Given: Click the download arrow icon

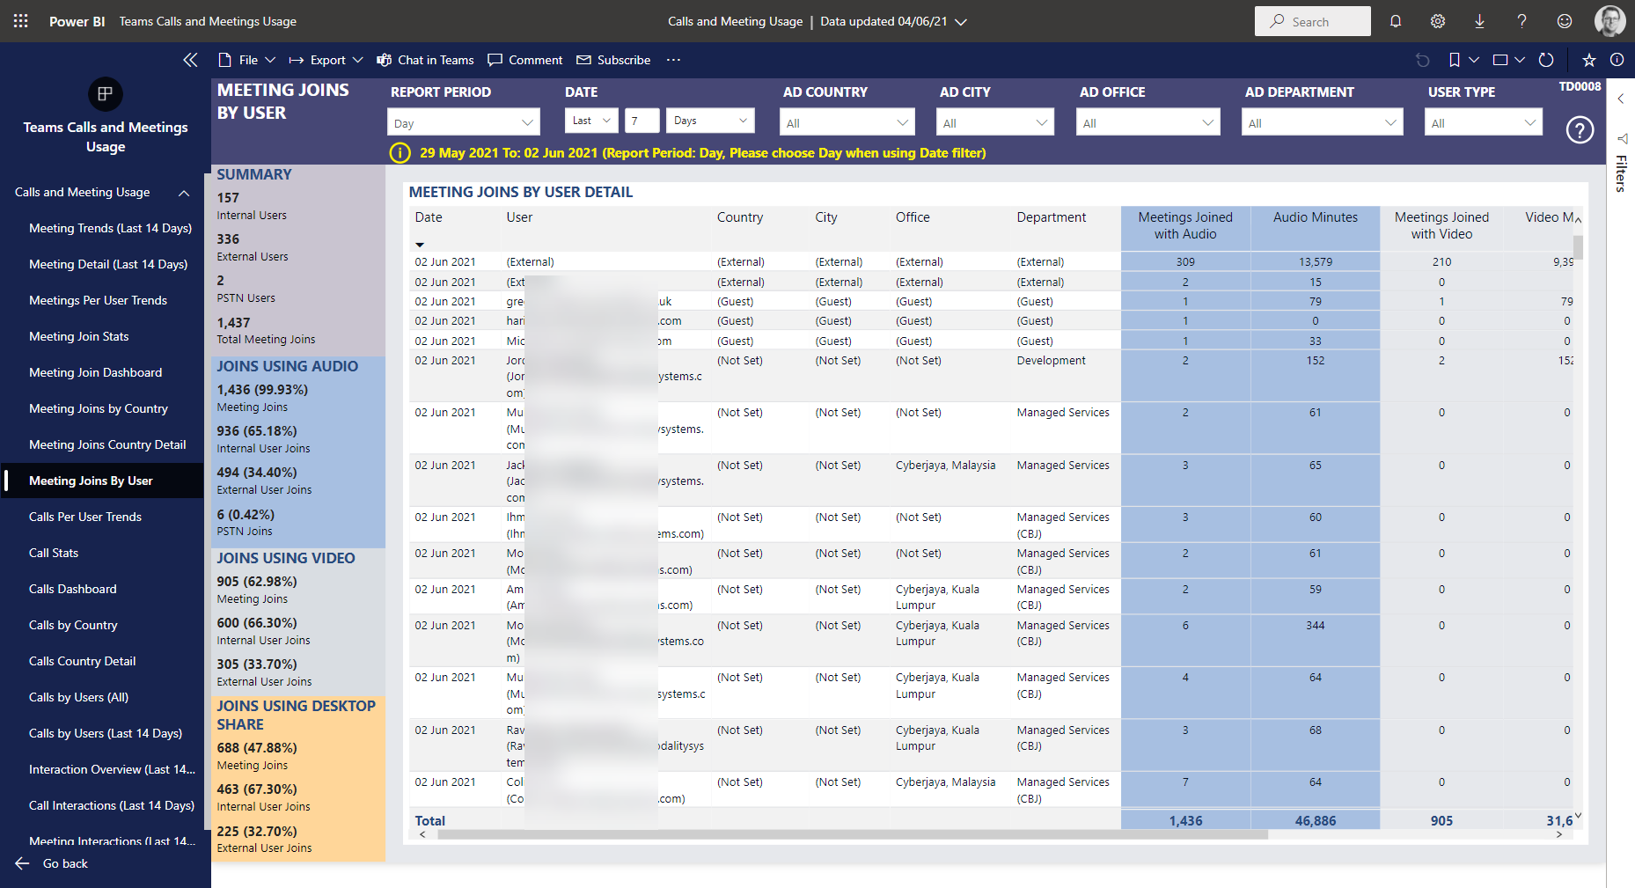Looking at the screenshot, I should tap(1480, 21).
